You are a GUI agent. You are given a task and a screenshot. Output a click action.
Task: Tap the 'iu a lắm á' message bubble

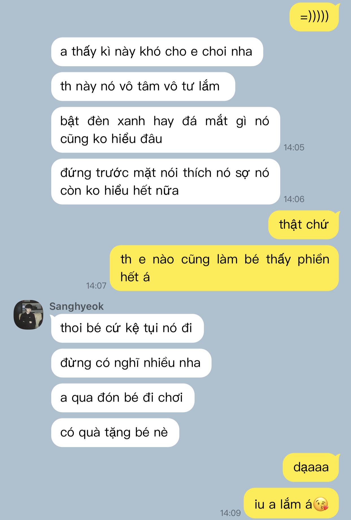click(x=291, y=503)
